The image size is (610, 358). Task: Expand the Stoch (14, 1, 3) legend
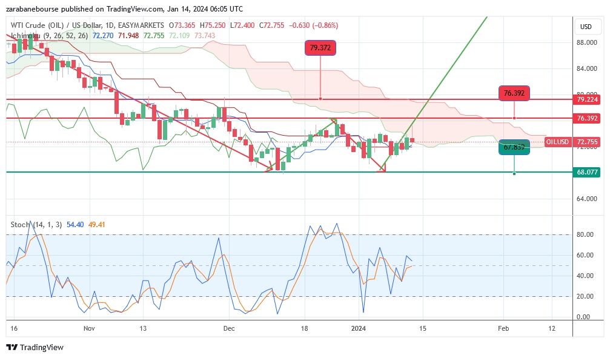[x=36, y=225]
